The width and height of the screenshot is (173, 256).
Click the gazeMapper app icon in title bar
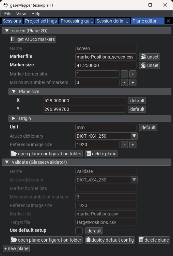[5, 5]
